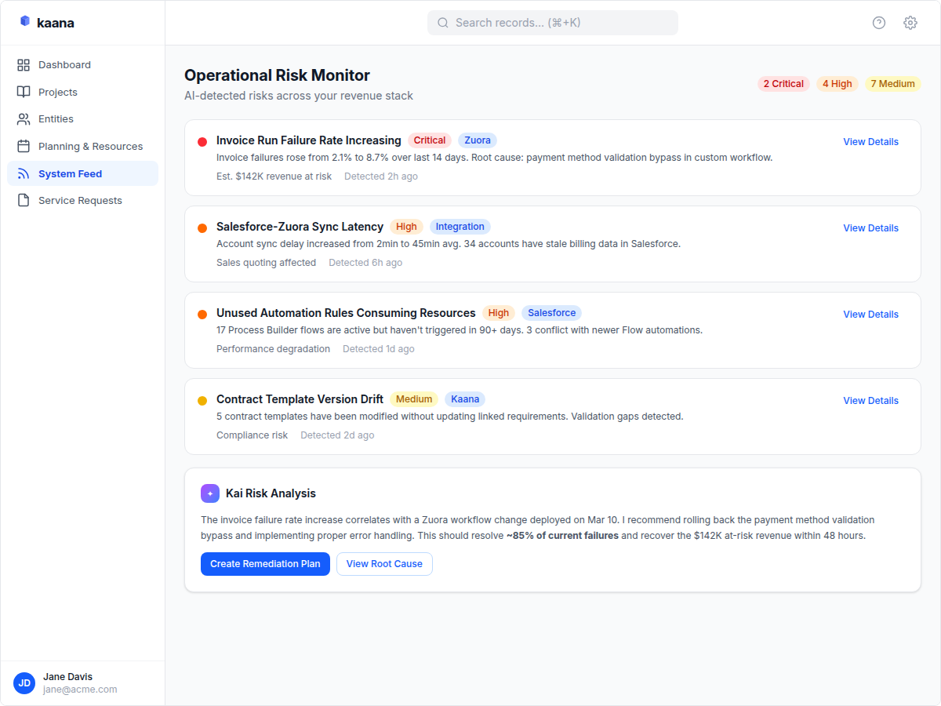Focus the Search records field
941x706 pixels.
pos(553,23)
